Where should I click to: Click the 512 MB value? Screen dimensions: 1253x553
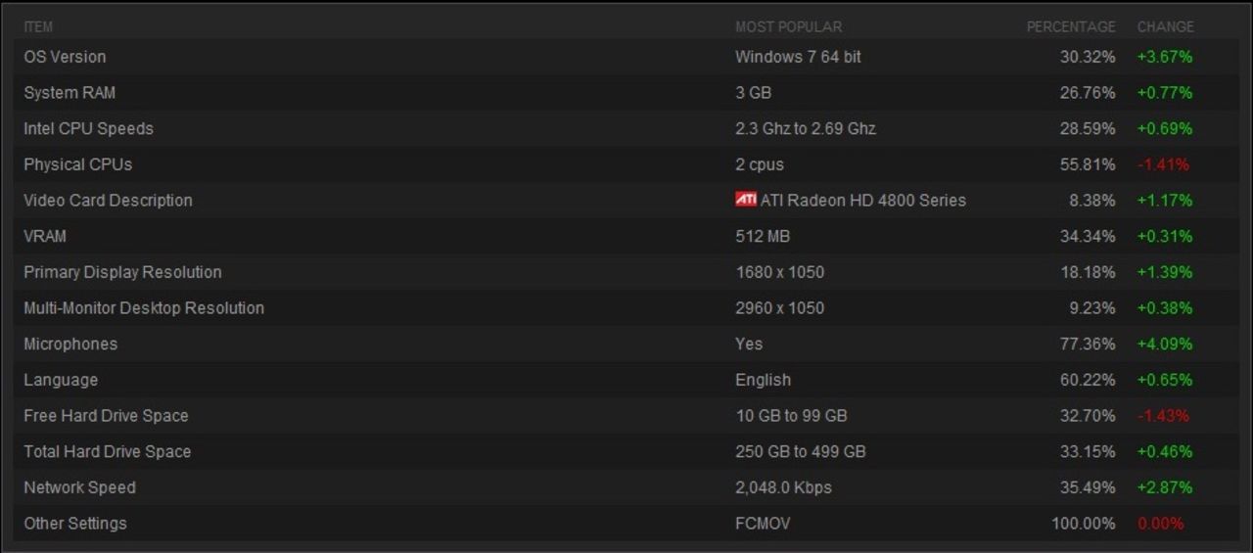(x=763, y=236)
